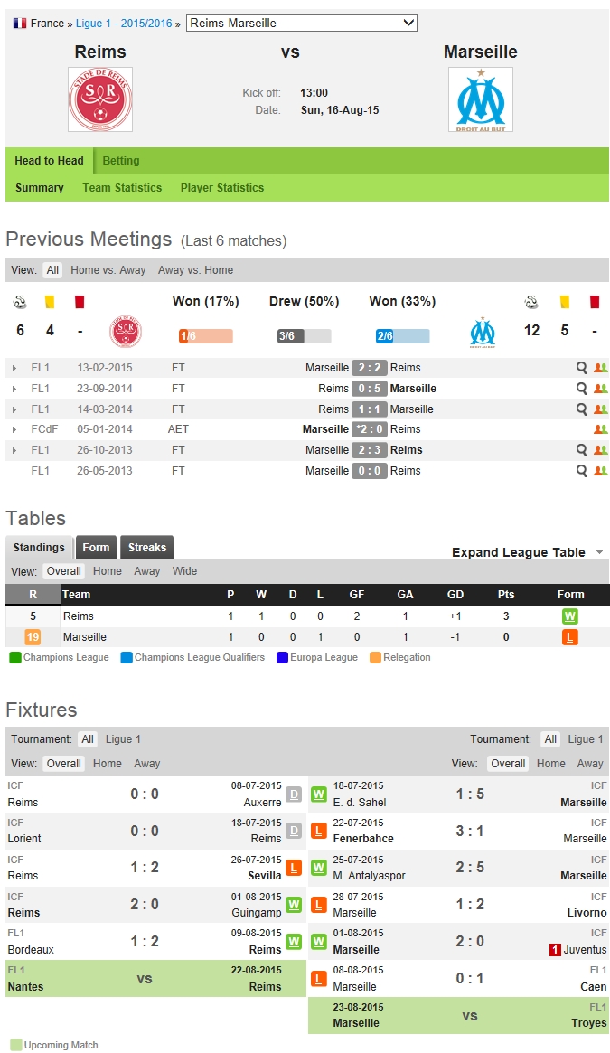Filter the left fixtures tournament to Ligue 1
This screenshot has height=1053, width=610.
[x=123, y=739]
